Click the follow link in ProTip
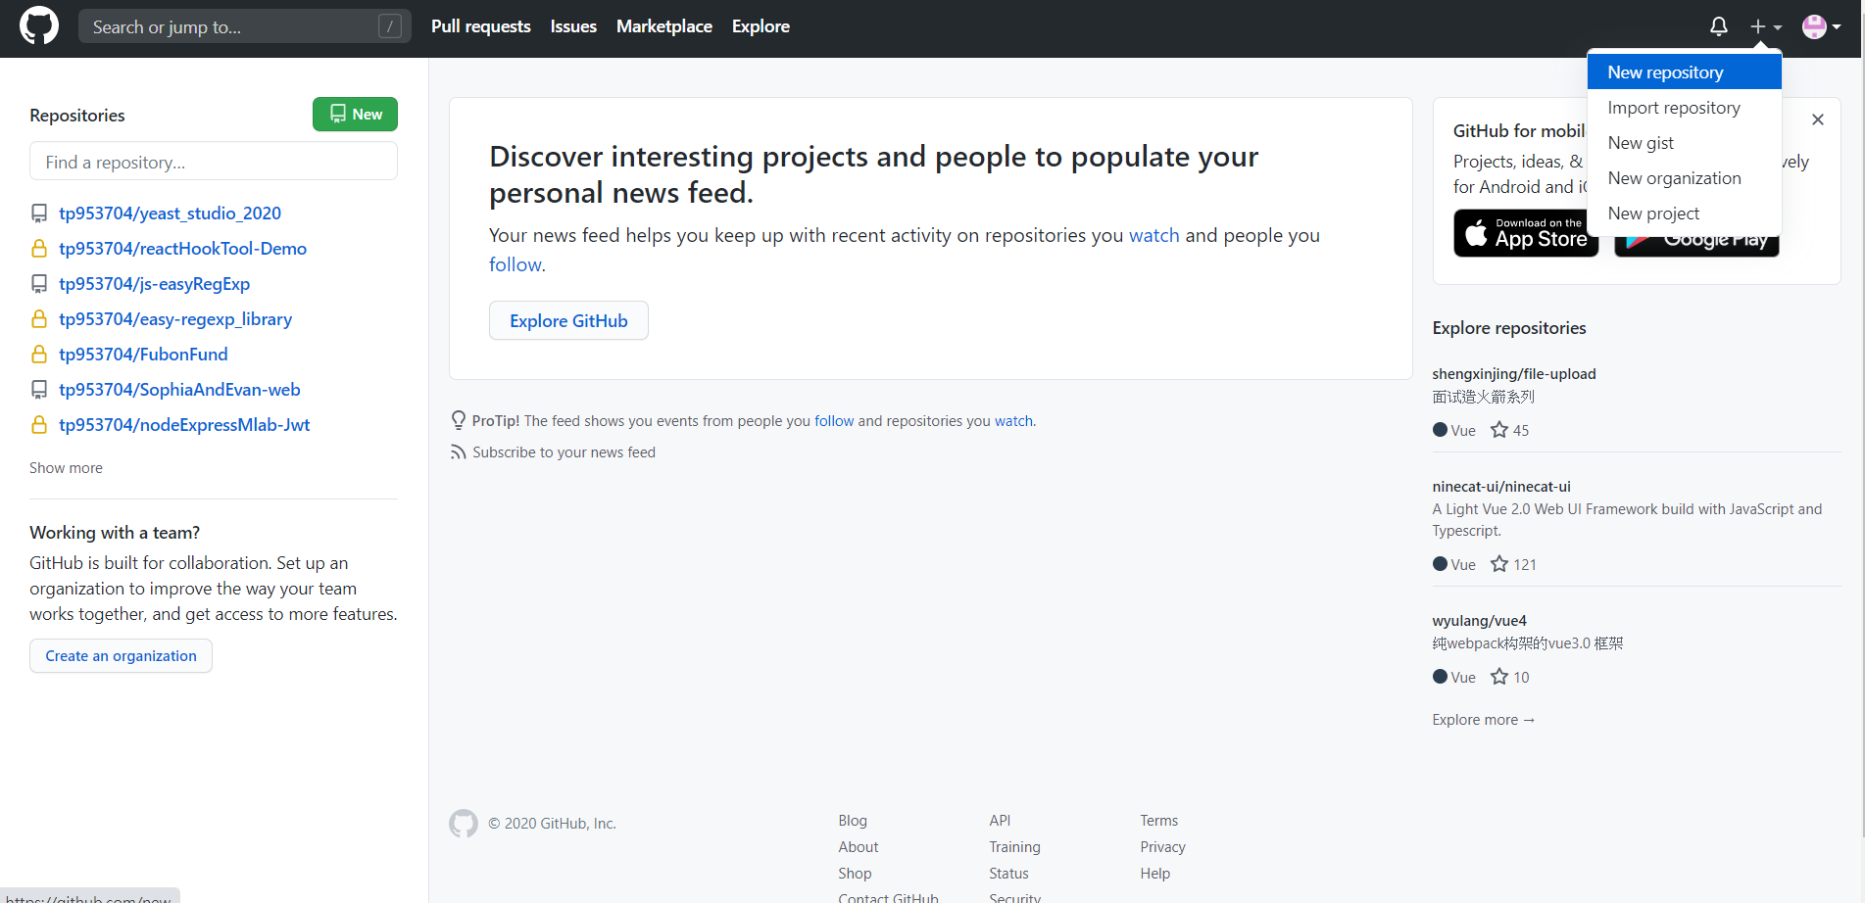Viewport: 1865px width, 903px height. 834,421
